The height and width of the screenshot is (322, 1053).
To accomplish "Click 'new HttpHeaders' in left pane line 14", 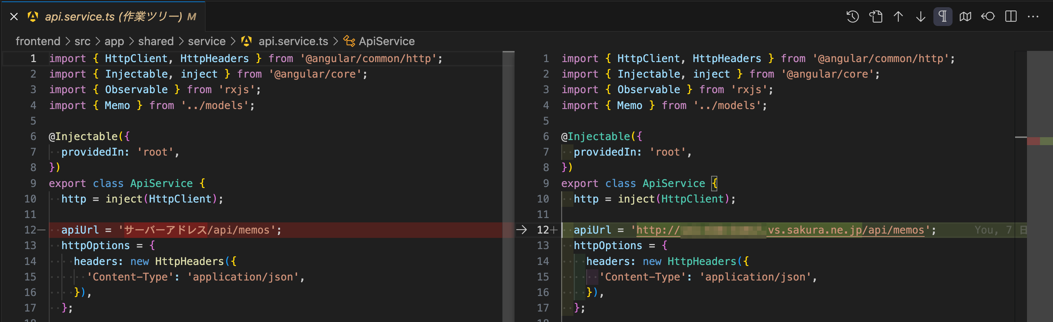I will [177, 262].
